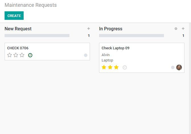This screenshot has height=134, width=191.
Task: Click grey clock activity icon on Check Laptop 09
Action: click(x=125, y=67)
